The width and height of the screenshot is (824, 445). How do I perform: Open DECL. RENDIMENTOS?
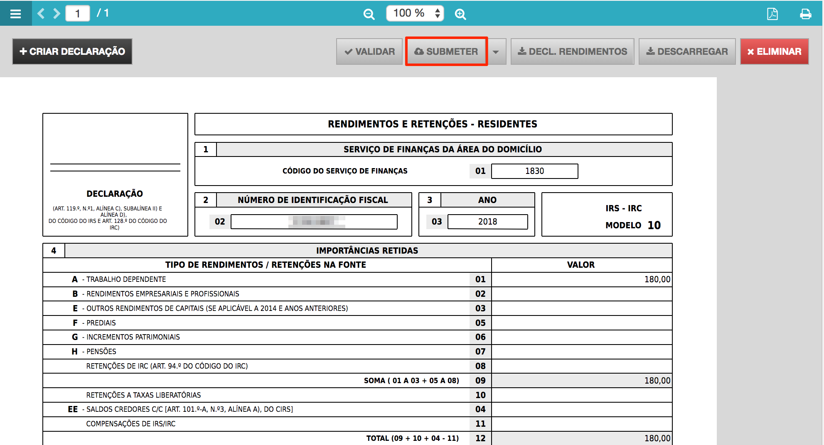[x=572, y=51]
